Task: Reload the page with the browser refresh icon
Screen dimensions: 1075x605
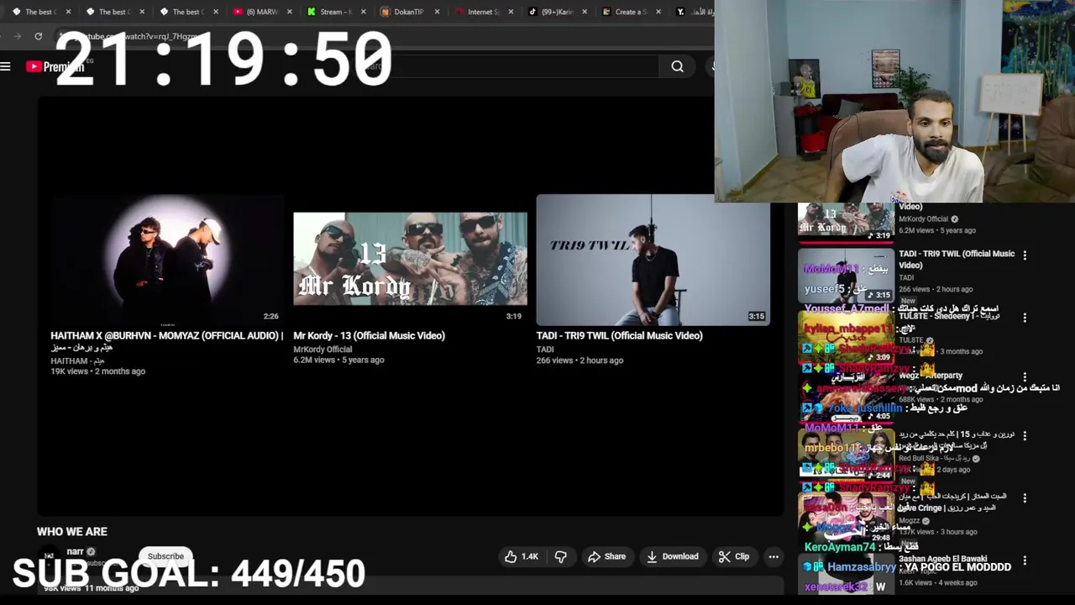Action: [x=38, y=36]
